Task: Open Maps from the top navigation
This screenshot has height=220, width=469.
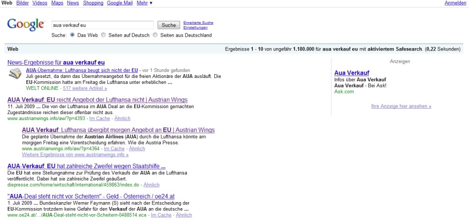Action: coord(57,3)
